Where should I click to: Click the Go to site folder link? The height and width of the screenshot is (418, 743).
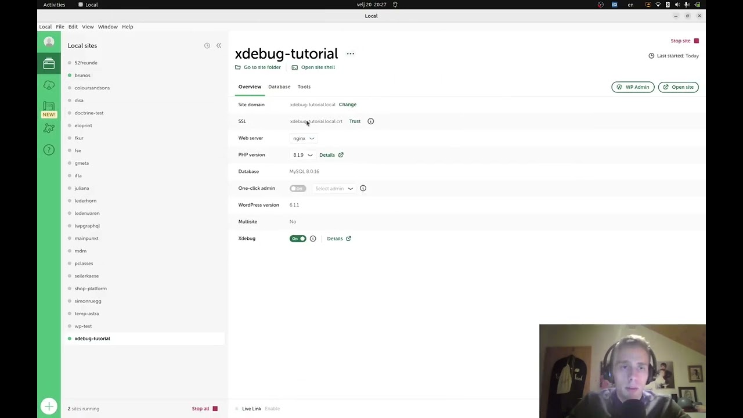click(x=262, y=67)
